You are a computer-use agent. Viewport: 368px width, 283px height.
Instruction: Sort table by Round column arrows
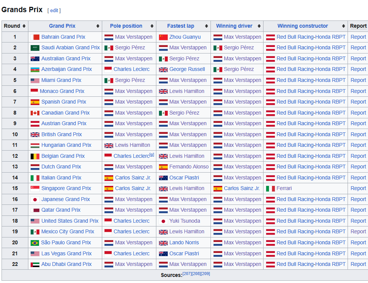[24, 26]
